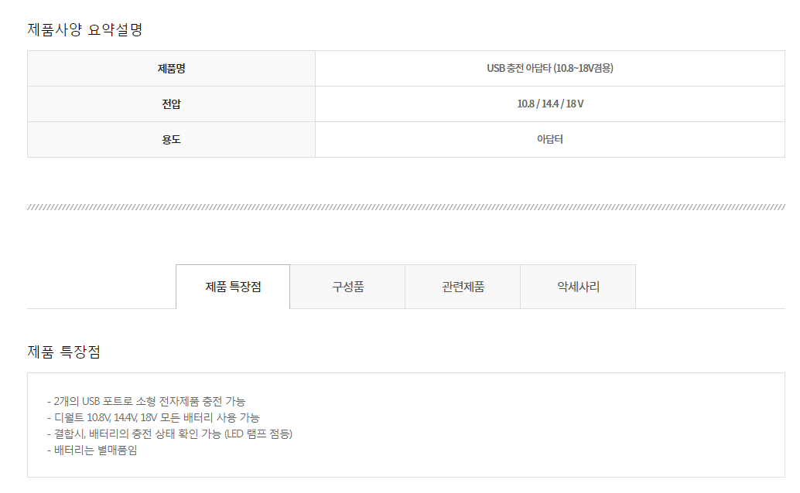Click the (LED 램프 점등) parenthetical note
The height and width of the screenshot is (493, 800).
[x=258, y=433]
